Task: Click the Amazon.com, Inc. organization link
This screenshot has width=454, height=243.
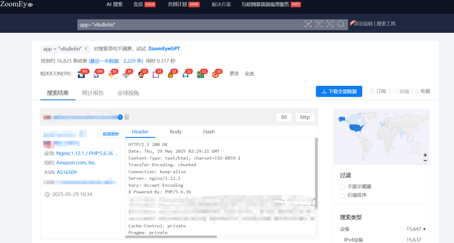Action: pos(76,162)
